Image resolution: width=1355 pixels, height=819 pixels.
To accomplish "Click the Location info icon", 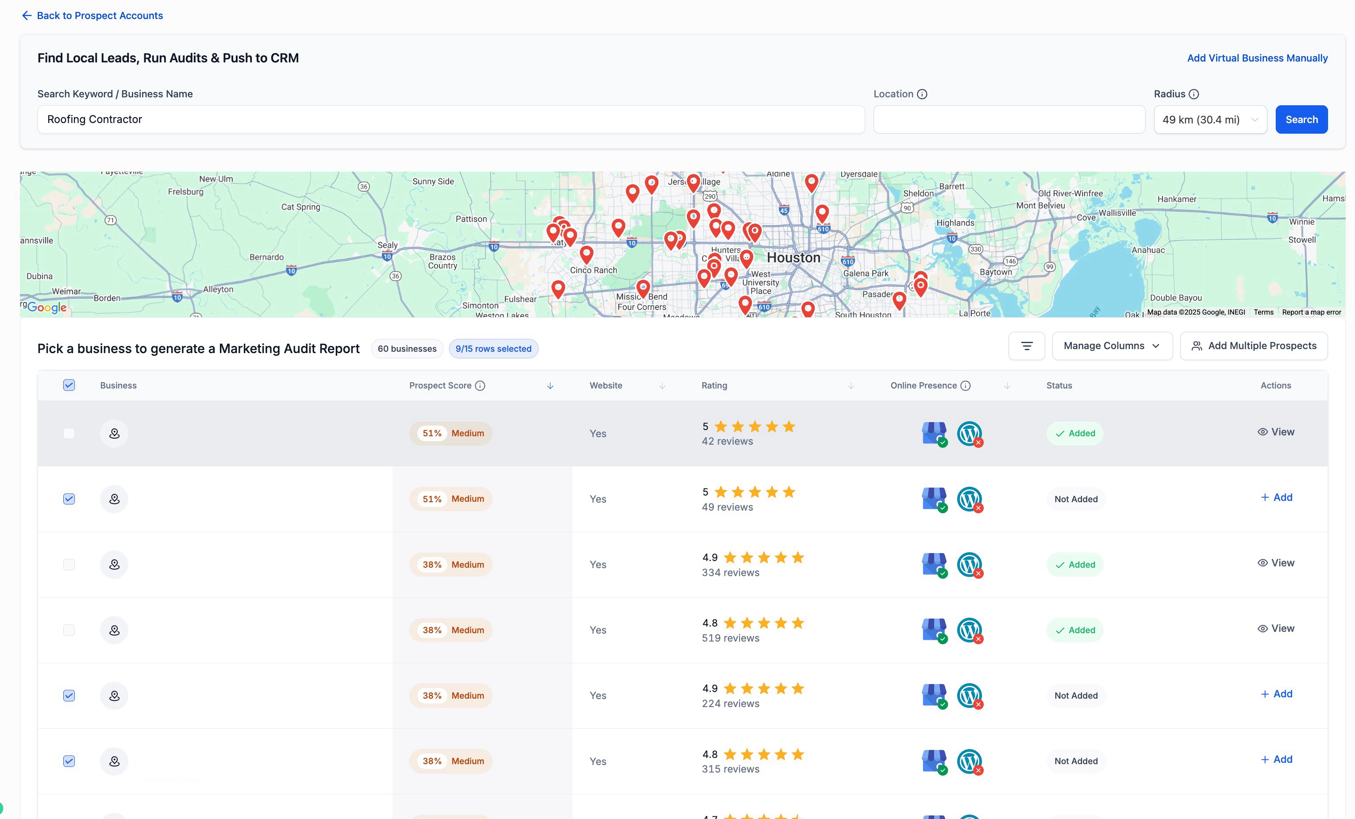I will 922,94.
